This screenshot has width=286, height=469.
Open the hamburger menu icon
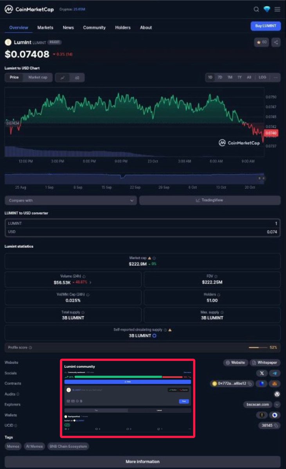[x=277, y=9]
